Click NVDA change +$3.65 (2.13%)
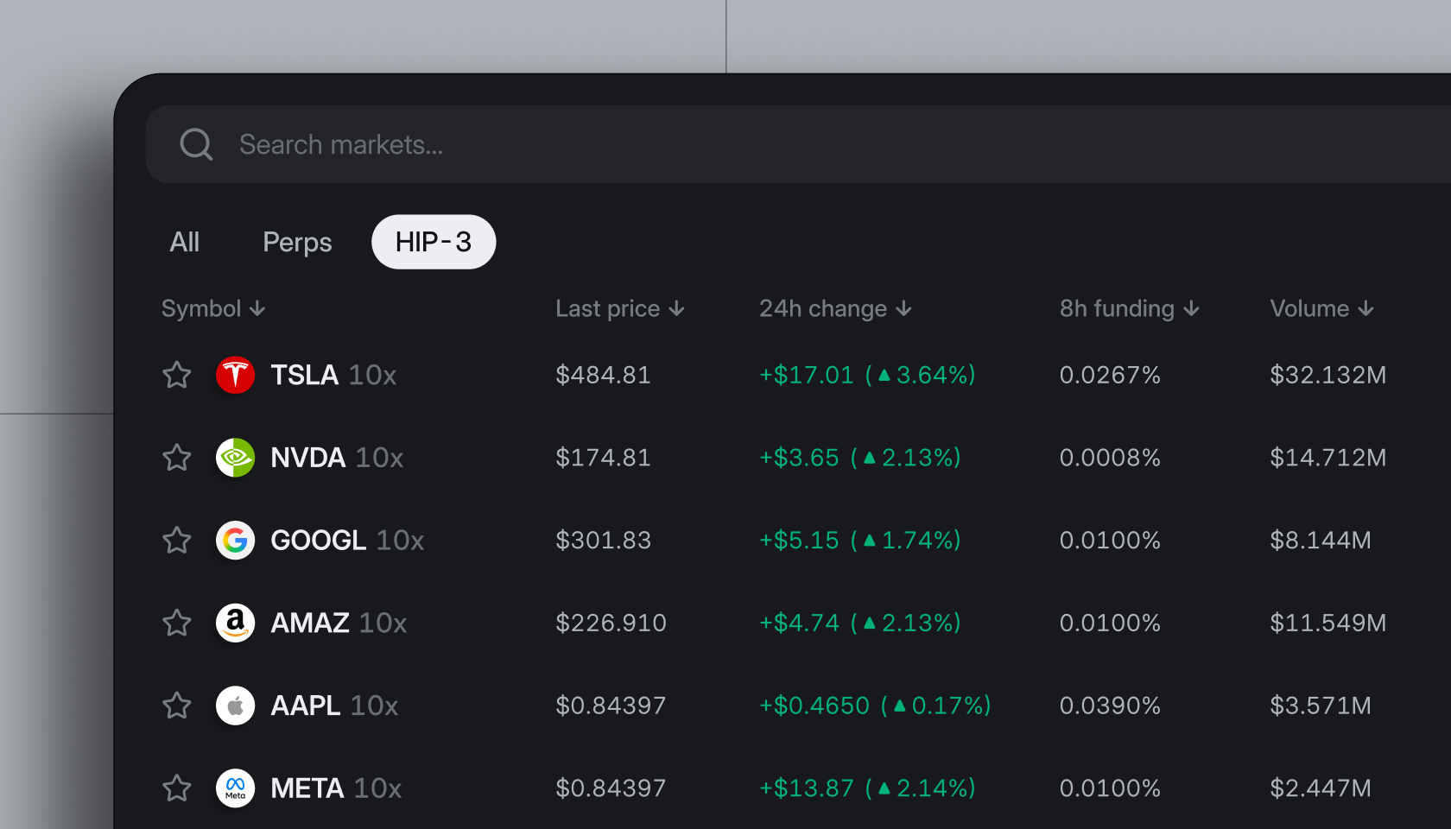This screenshot has height=829, width=1451. [x=860, y=458]
